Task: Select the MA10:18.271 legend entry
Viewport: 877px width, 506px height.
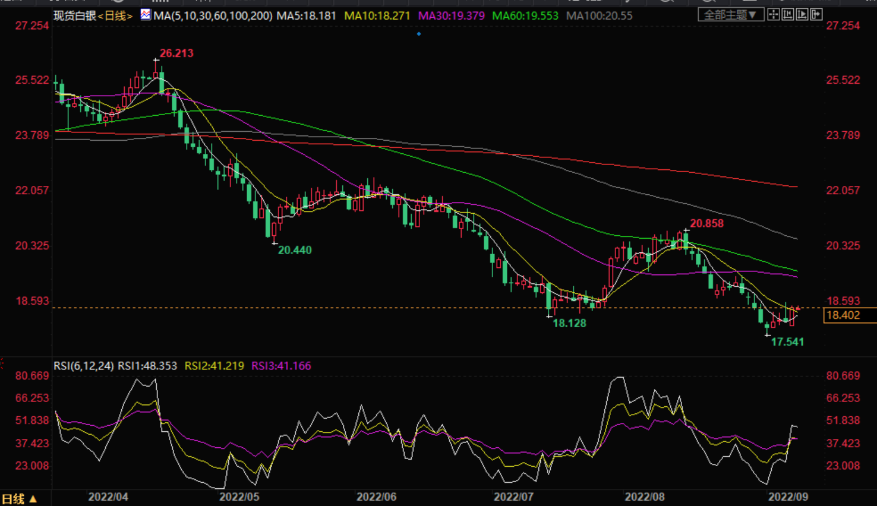Action: point(377,16)
